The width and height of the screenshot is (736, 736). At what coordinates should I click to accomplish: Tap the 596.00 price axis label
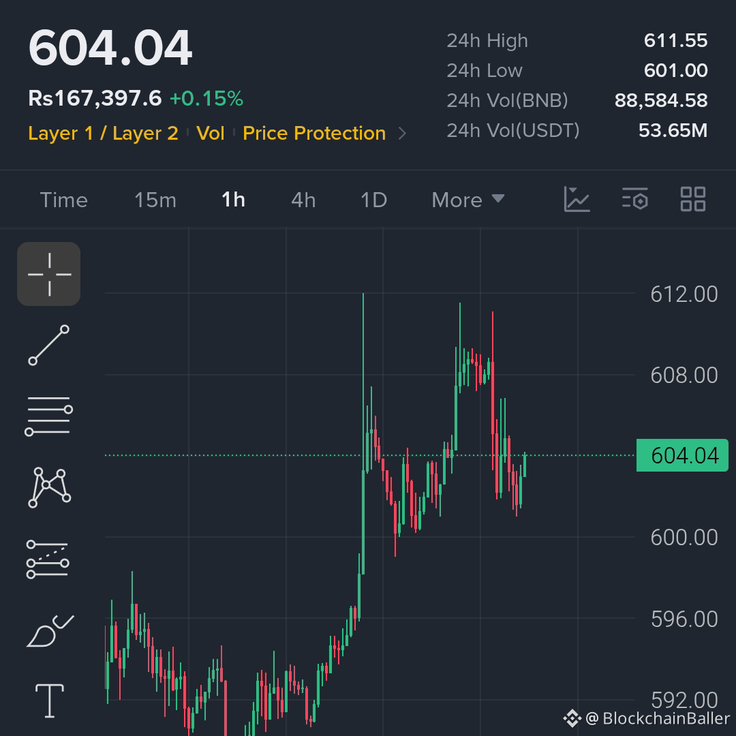tap(684, 619)
